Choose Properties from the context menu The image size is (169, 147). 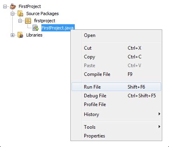tap(116, 136)
